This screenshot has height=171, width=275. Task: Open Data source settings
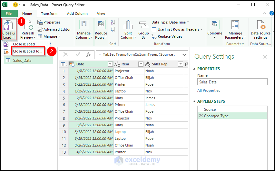click(260, 29)
